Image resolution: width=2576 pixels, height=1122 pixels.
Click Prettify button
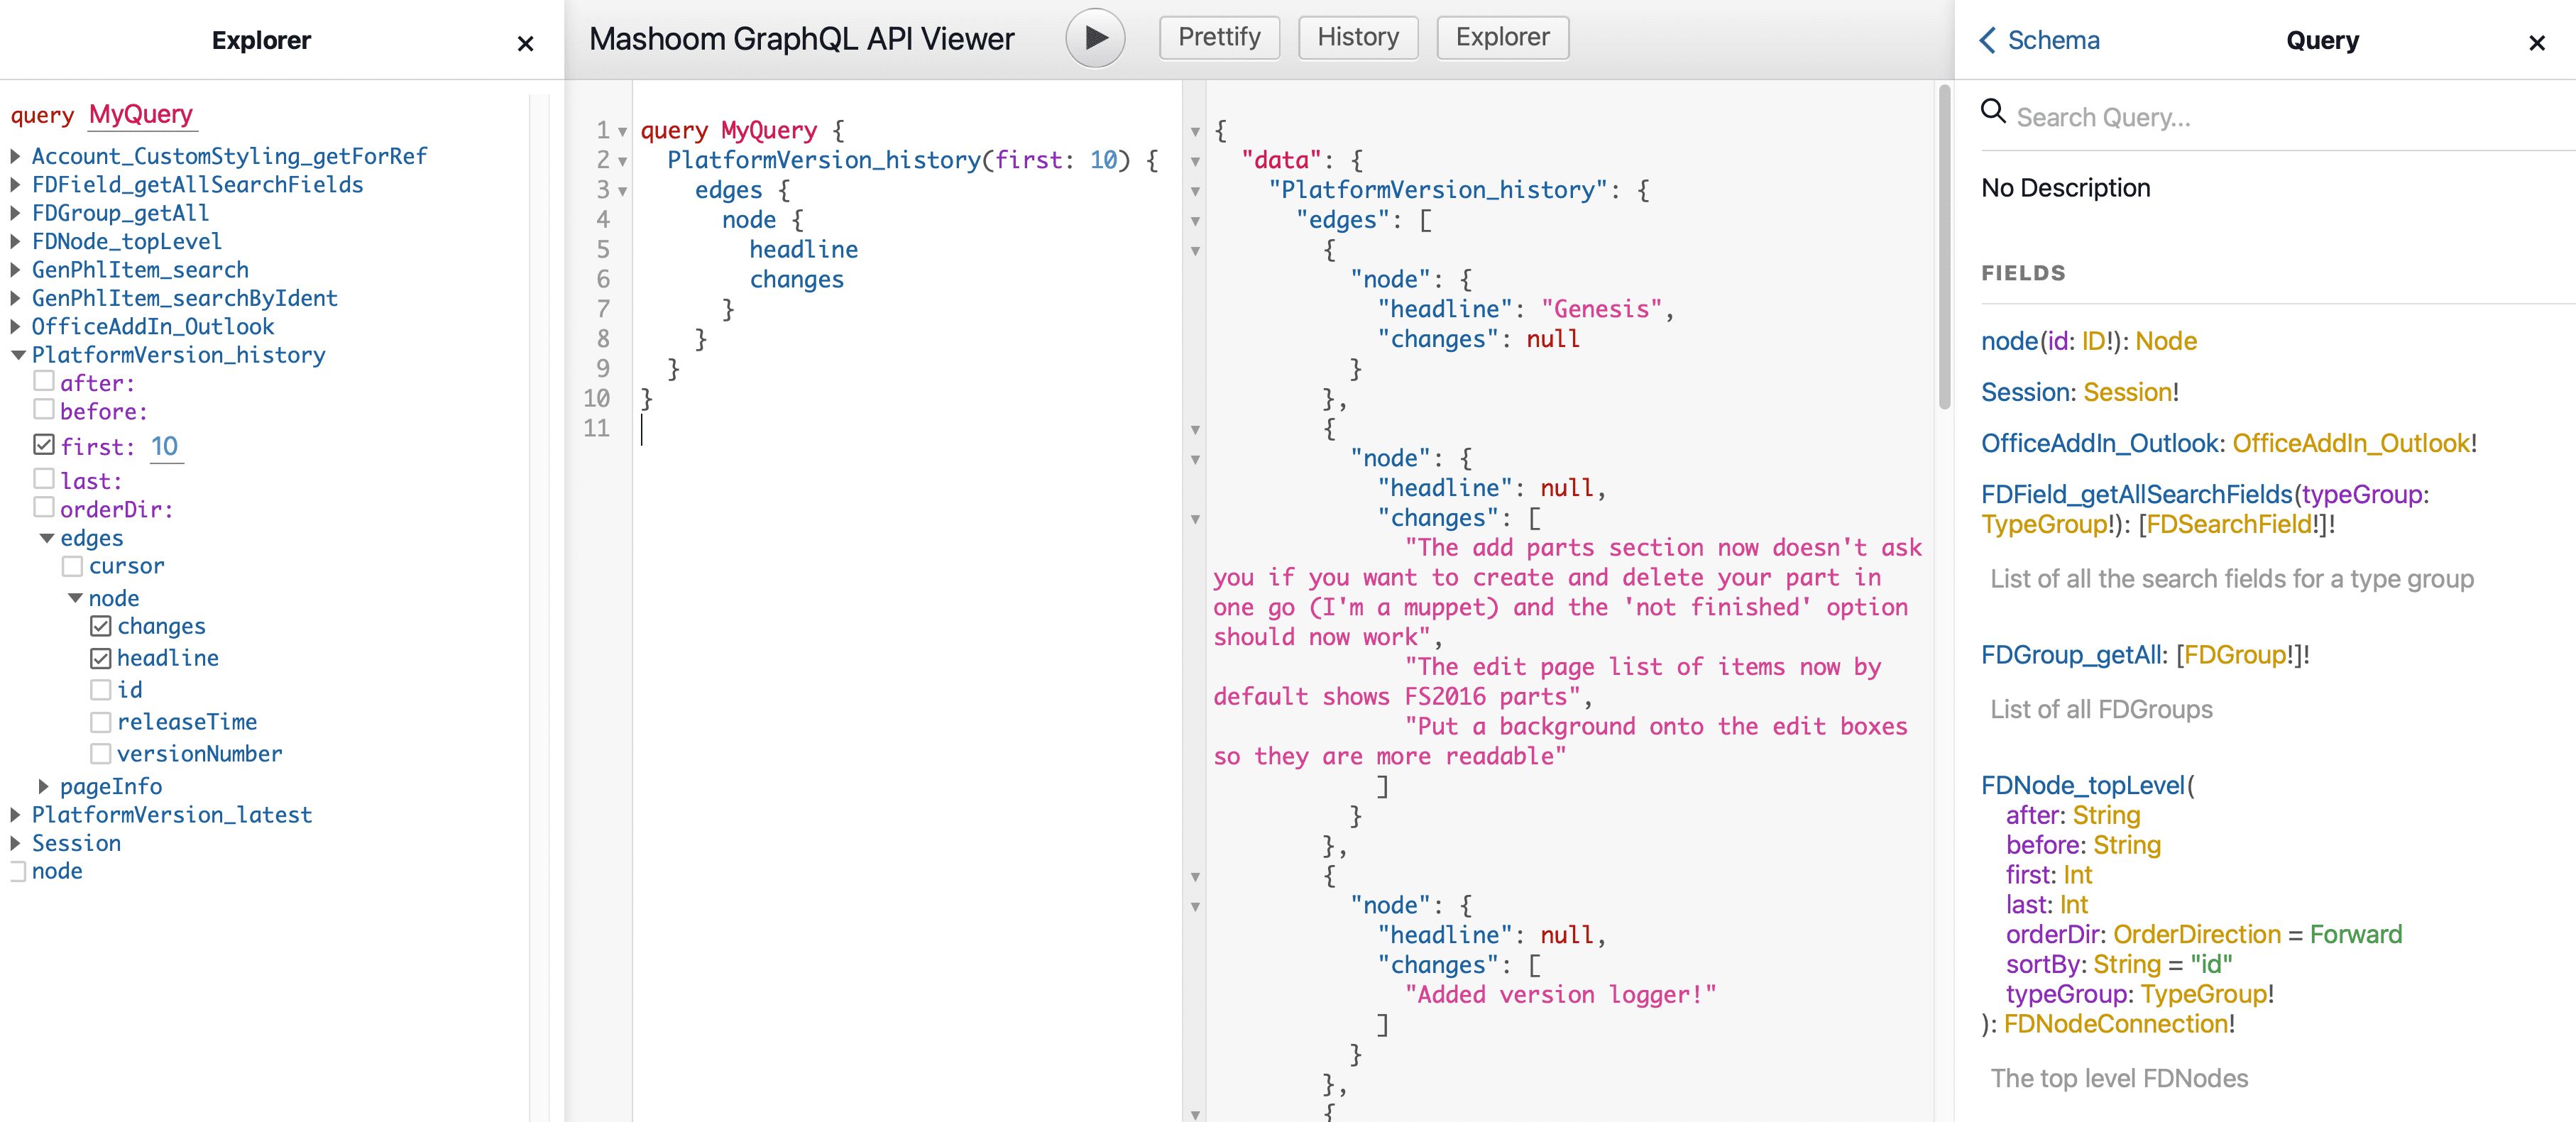pyautogui.click(x=1219, y=37)
